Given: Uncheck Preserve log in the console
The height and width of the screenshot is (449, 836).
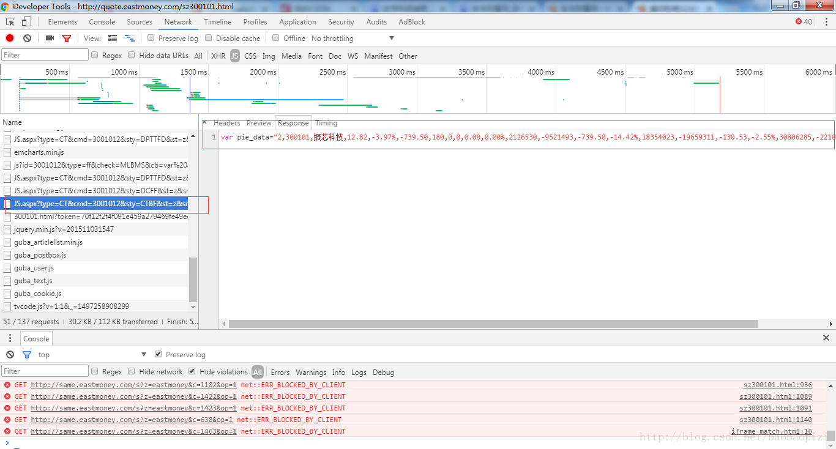Looking at the screenshot, I should click(158, 354).
